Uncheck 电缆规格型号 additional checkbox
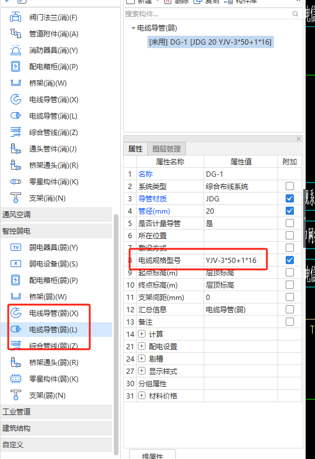 point(290,260)
